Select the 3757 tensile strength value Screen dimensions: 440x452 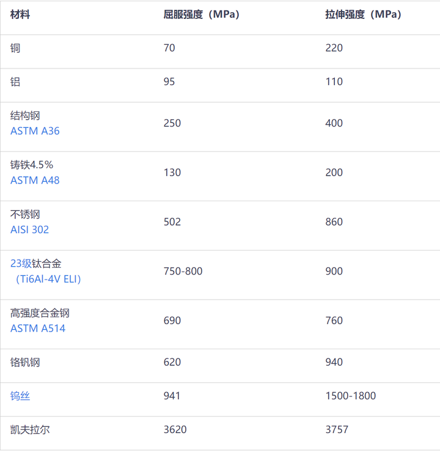click(337, 430)
